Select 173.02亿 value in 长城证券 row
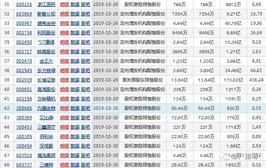The height and width of the screenshot is (168, 266). (x=233, y=80)
